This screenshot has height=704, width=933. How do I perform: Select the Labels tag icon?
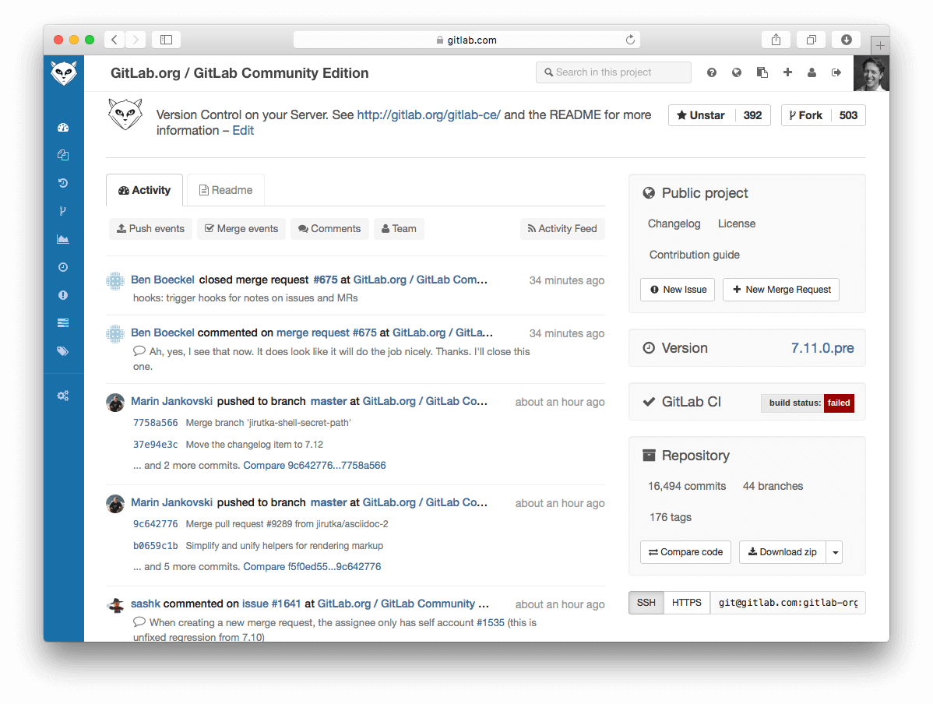pyautogui.click(x=64, y=350)
